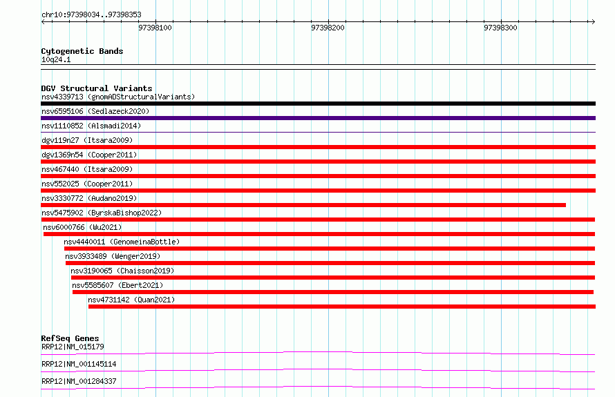Click the DGV Structural Variants track title
615x397 pixels.
click(97, 88)
